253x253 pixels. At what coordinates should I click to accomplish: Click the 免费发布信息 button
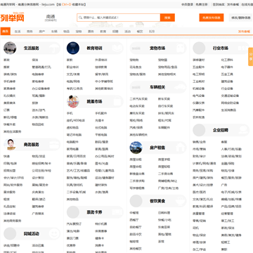[x=212, y=18]
